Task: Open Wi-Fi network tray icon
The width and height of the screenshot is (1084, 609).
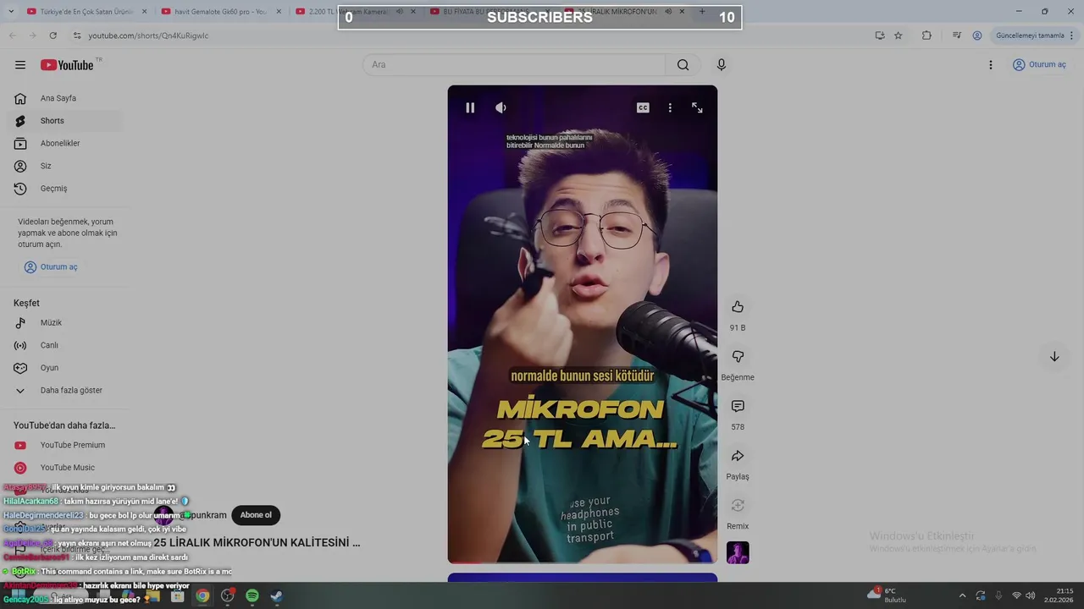Action: (x=1016, y=595)
